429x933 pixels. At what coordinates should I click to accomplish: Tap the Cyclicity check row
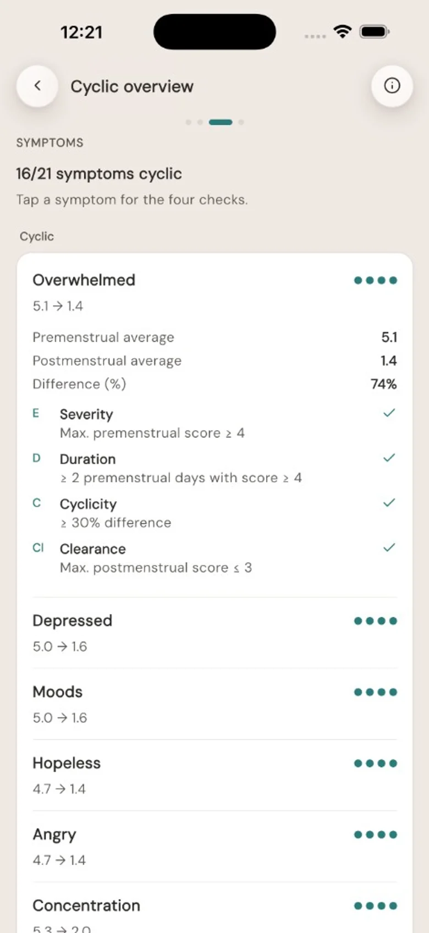click(215, 513)
